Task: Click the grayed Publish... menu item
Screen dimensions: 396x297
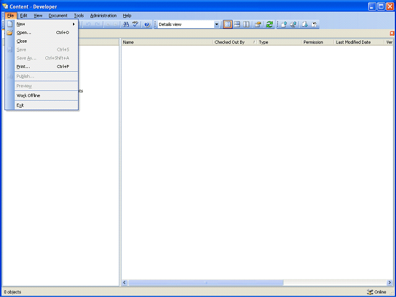Action: tap(41, 76)
